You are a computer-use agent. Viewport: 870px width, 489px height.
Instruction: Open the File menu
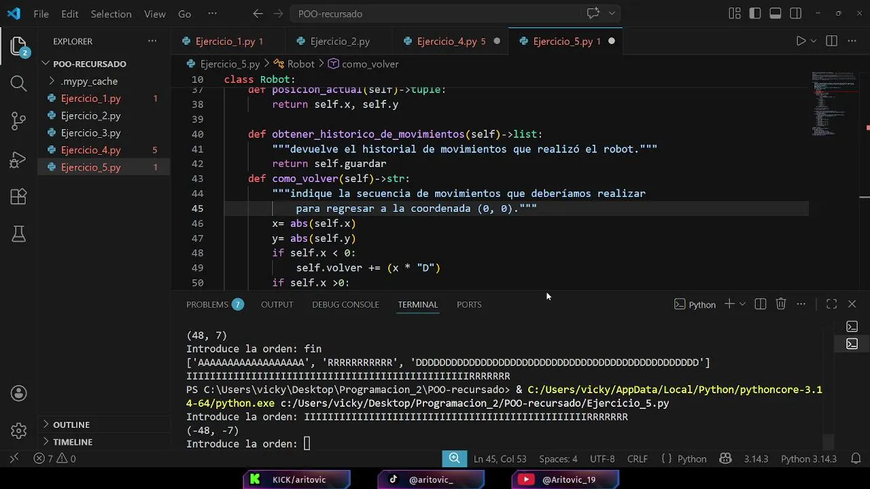coord(41,14)
